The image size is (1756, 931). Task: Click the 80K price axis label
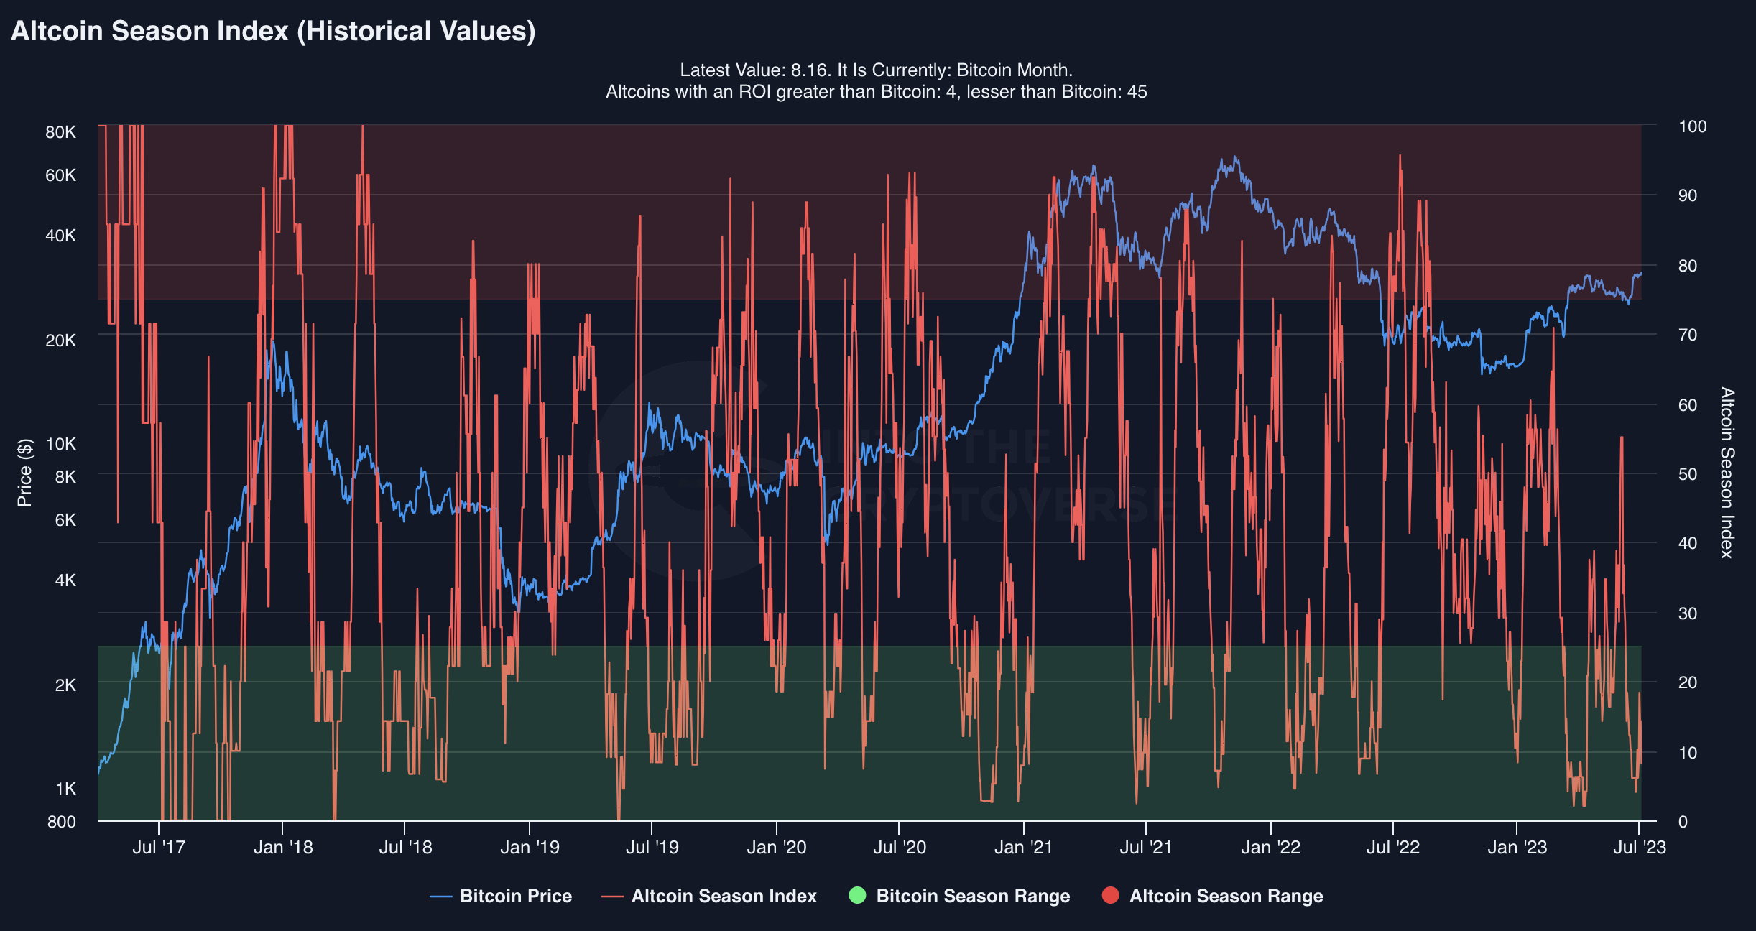[x=60, y=132]
